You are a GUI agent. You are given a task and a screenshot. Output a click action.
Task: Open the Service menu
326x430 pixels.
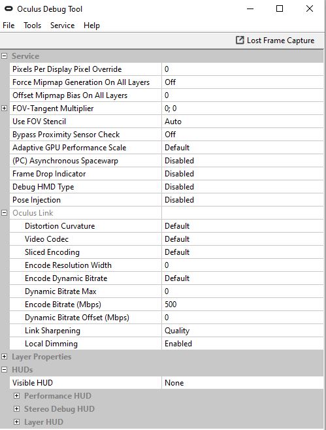[x=62, y=25]
